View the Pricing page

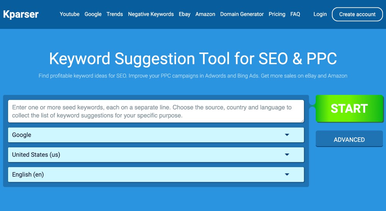pos(277,14)
